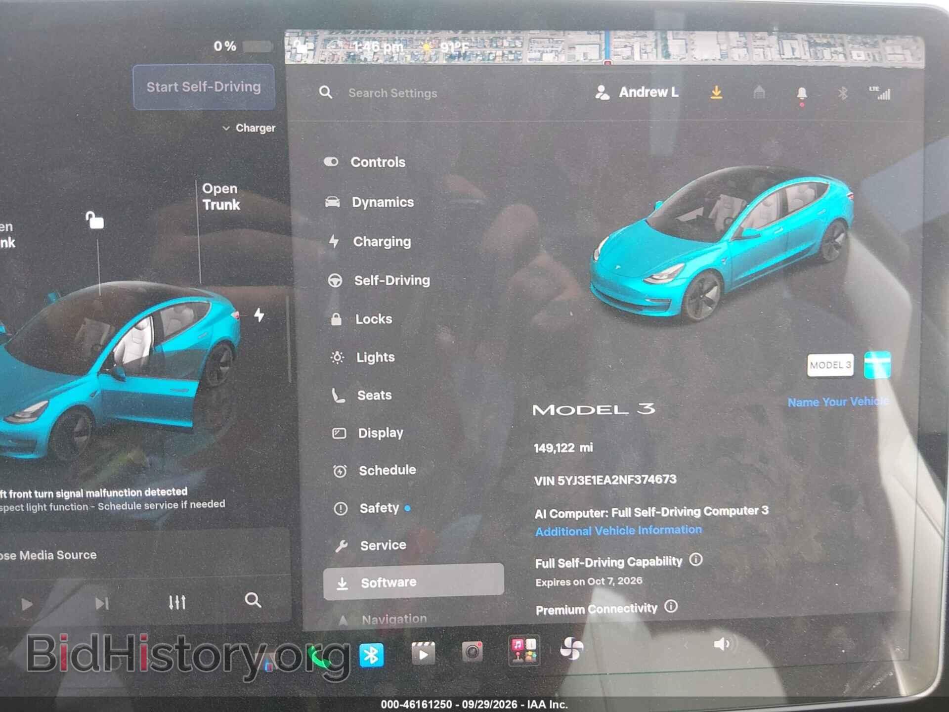The height and width of the screenshot is (712, 949).
Task: Open the Schedule menu item
Action: click(375, 470)
